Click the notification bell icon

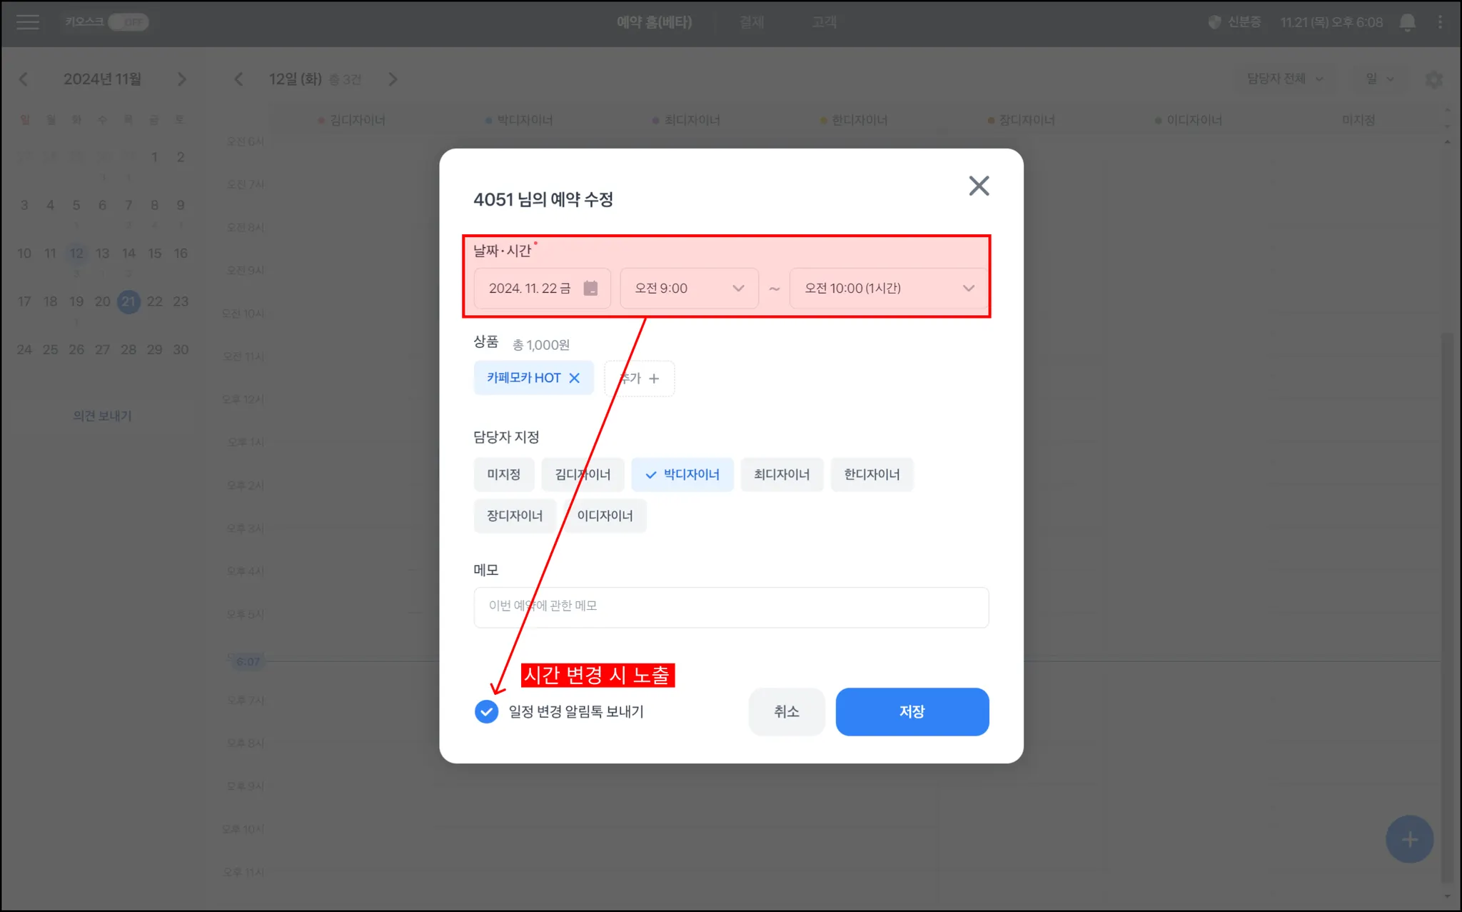point(1407,22)
